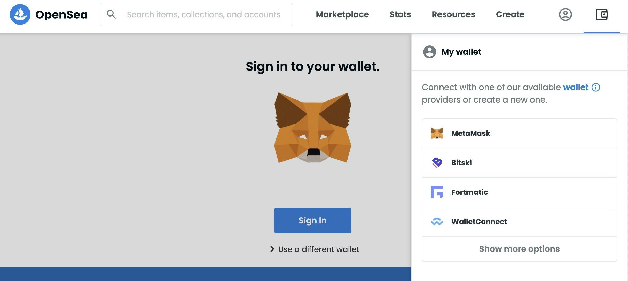Click the Create menu item
The width and height of the screenshot is (628, 281).
point(510,14)
